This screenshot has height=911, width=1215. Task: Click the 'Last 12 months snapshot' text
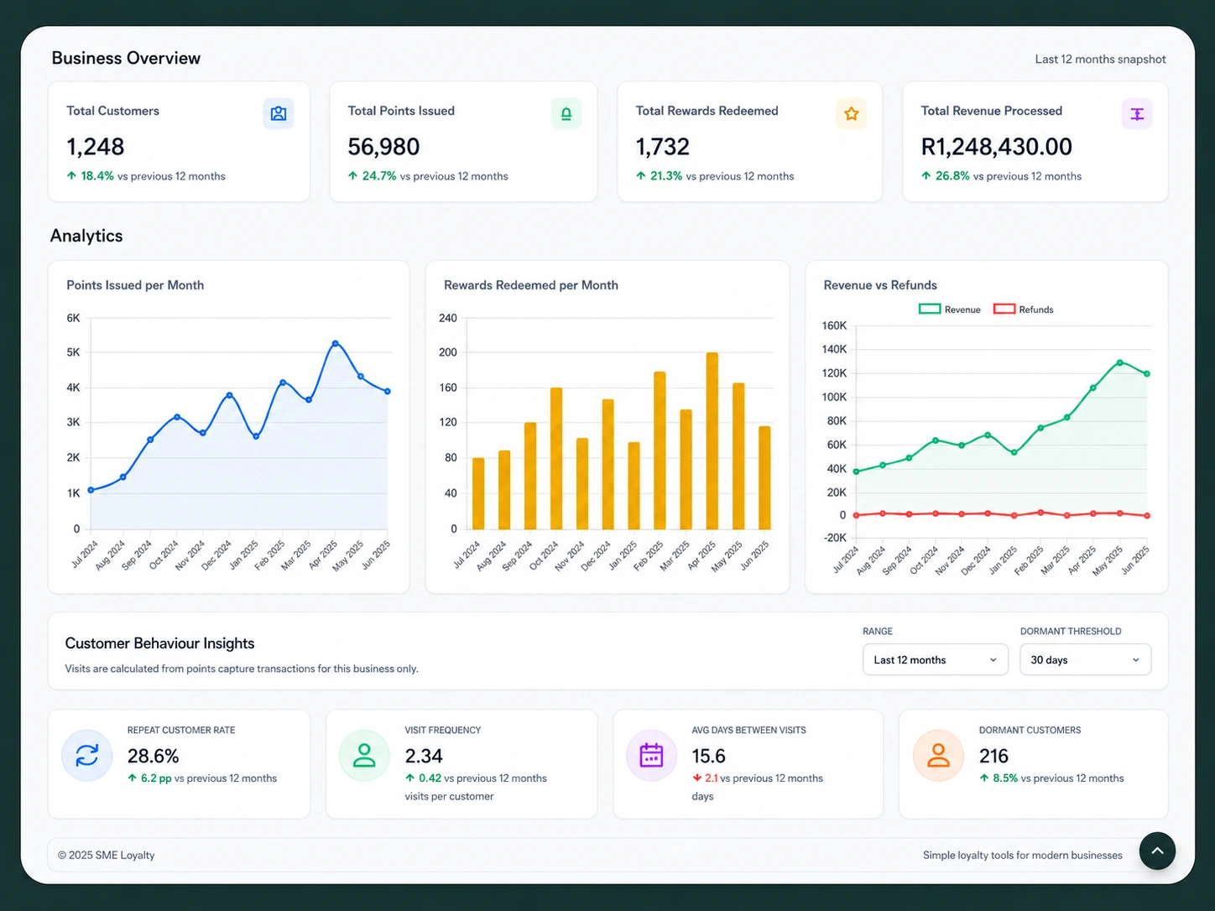(x=1100, y=60)
